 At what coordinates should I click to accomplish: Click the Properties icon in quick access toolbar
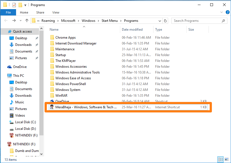(14, 5)
